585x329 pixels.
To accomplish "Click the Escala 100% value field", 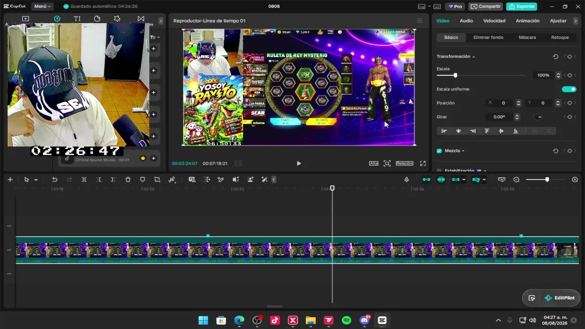I will [543, 75].
